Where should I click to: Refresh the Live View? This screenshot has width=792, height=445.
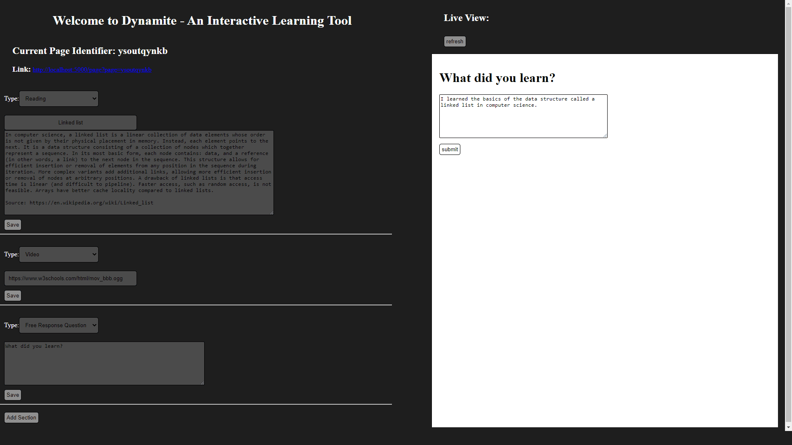pyautogui.click(x=455, y=42)
